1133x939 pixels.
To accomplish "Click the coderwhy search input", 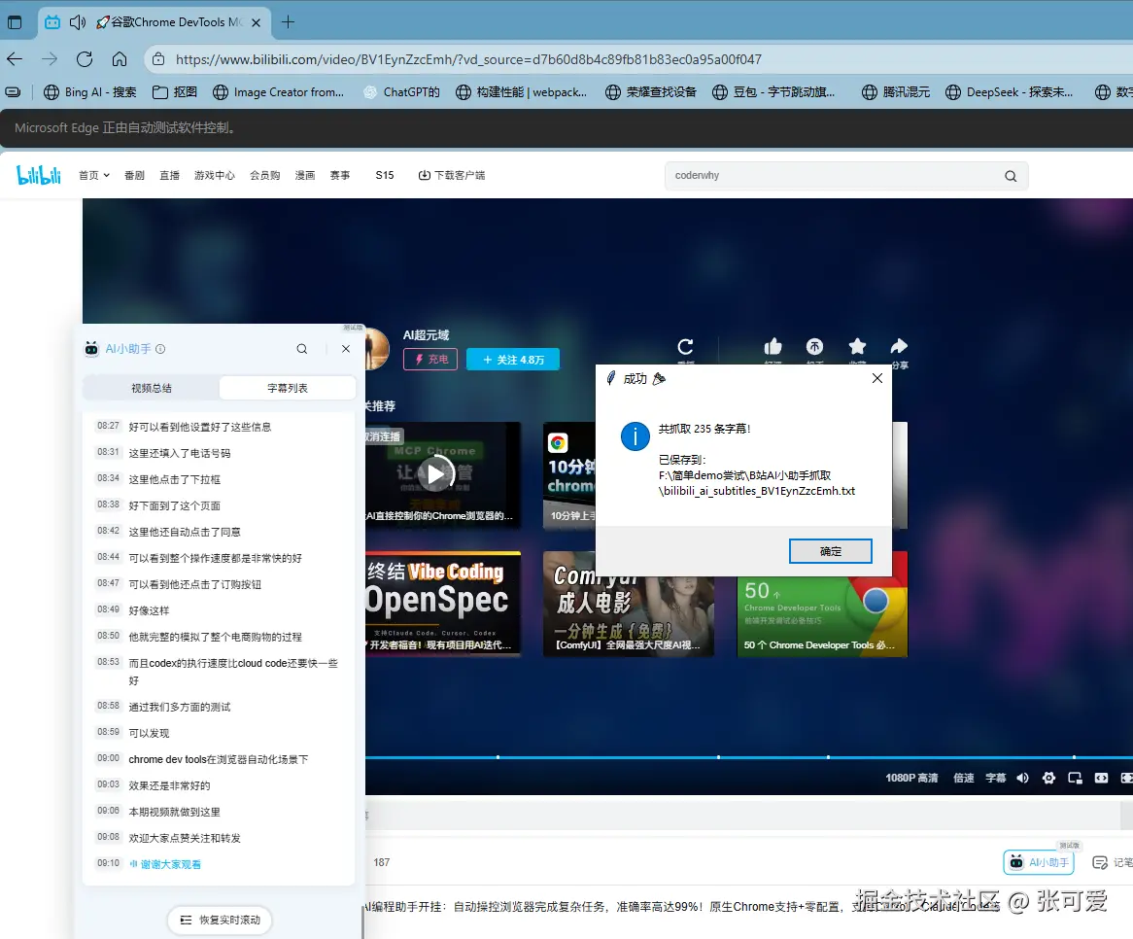I will [835, 176].
